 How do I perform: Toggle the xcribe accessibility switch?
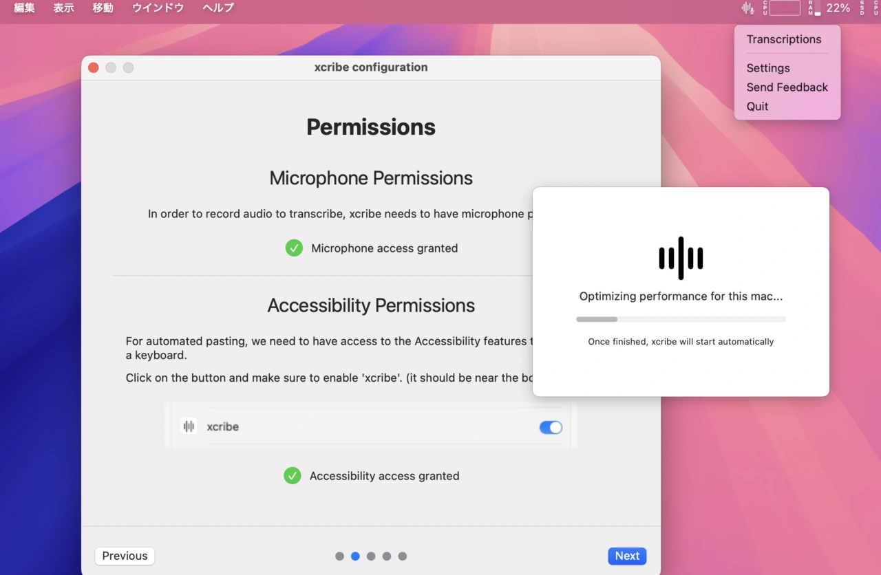pos(551,428)
